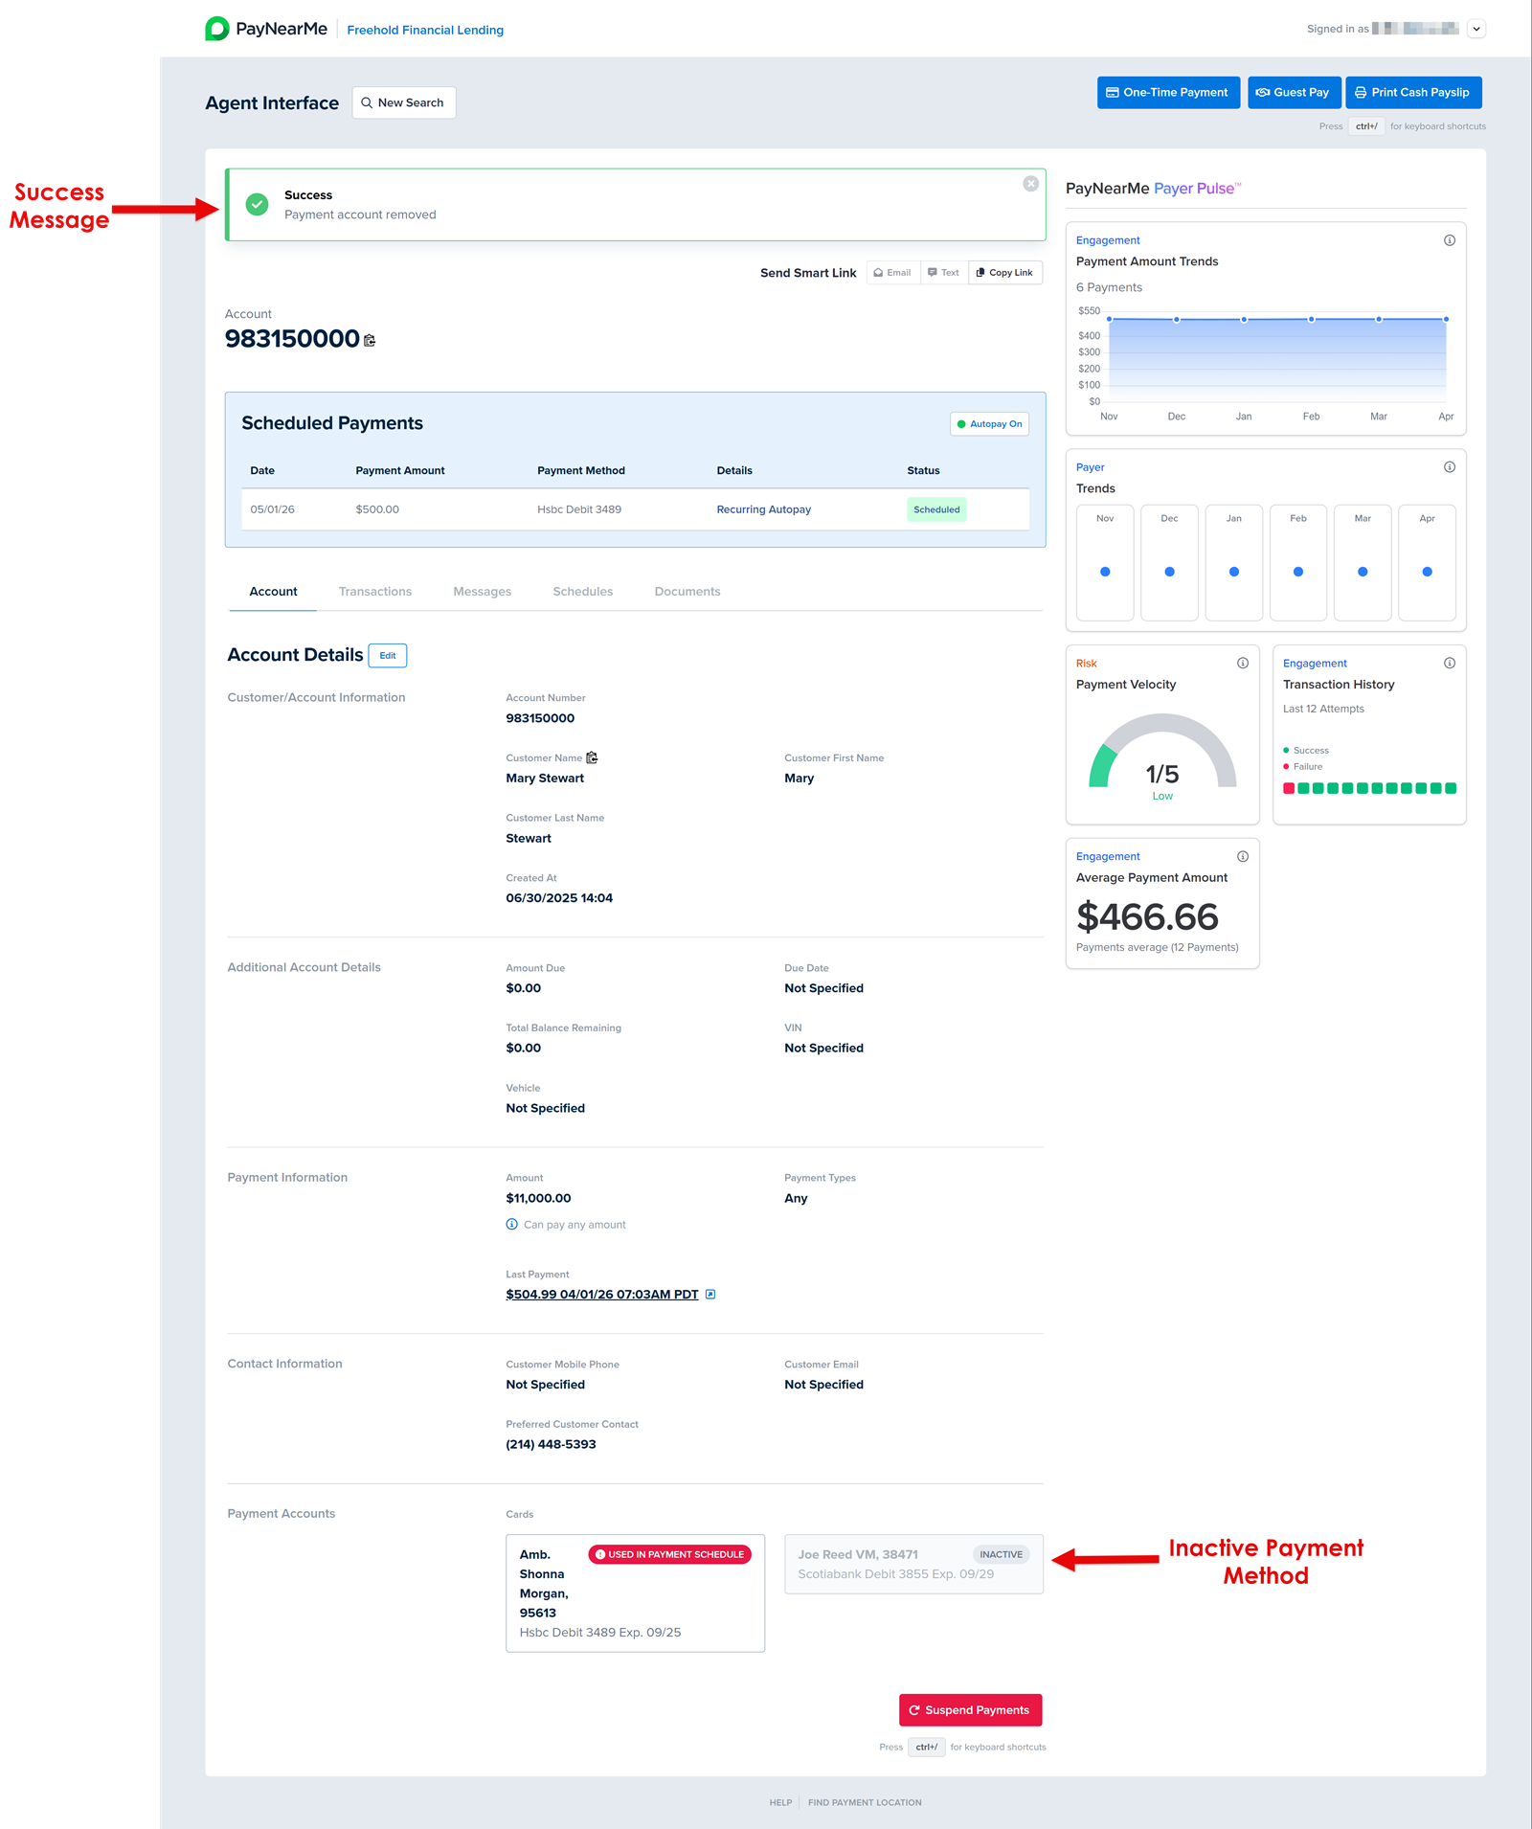Switch to the Messages tab

[x=482, y=592]
